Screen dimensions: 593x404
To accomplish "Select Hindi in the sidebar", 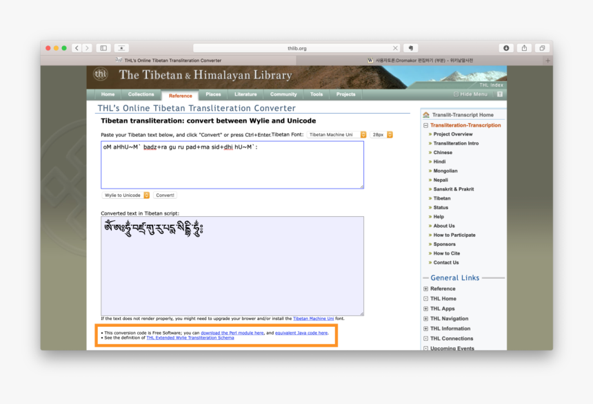I will click(x=439, y=162).
